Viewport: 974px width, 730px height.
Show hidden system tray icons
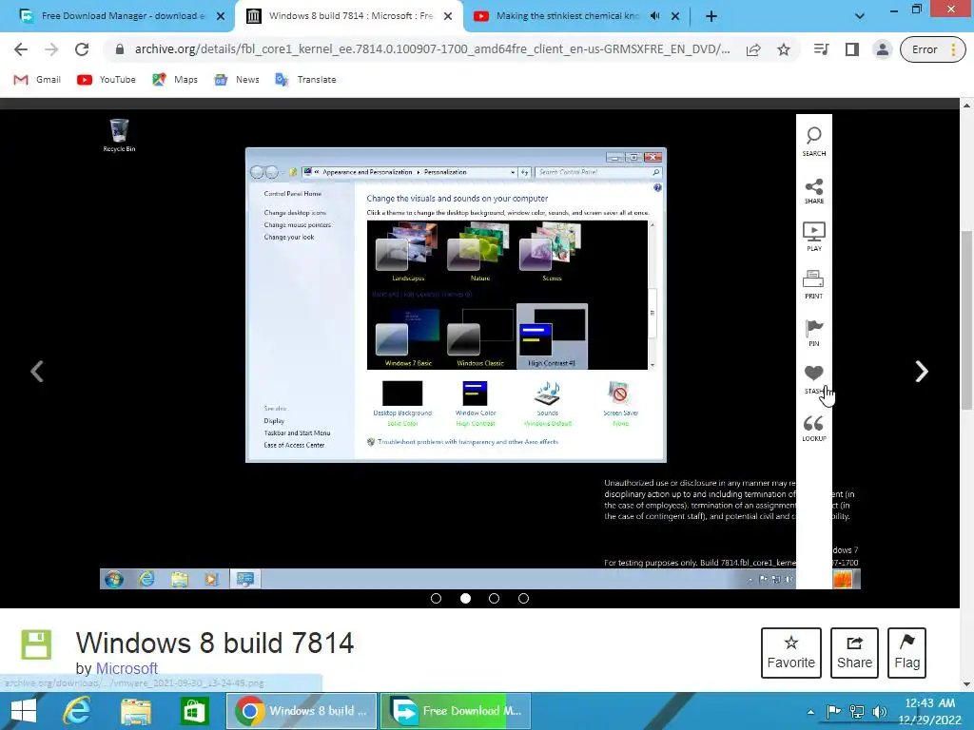810,712
